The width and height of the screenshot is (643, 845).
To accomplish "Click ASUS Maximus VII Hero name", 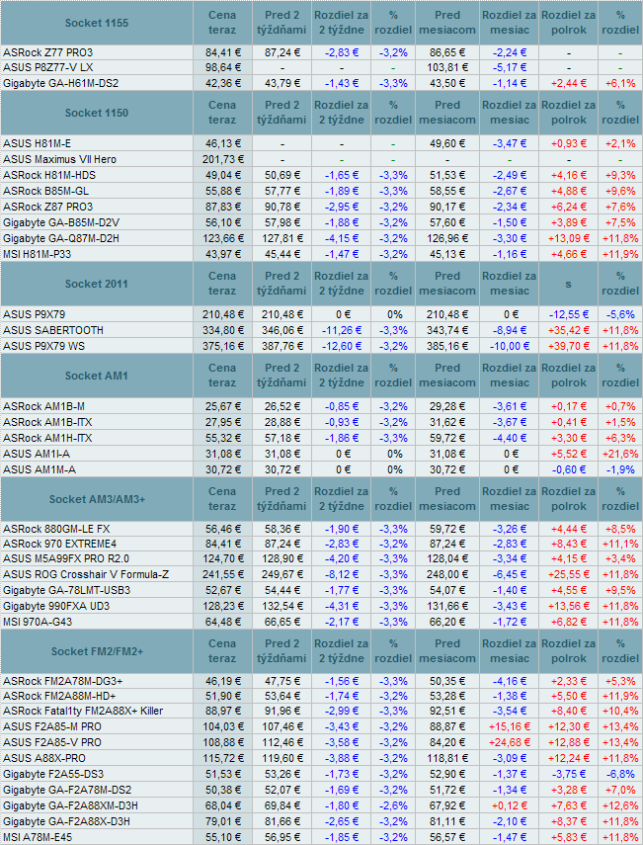I will point(59,159).
